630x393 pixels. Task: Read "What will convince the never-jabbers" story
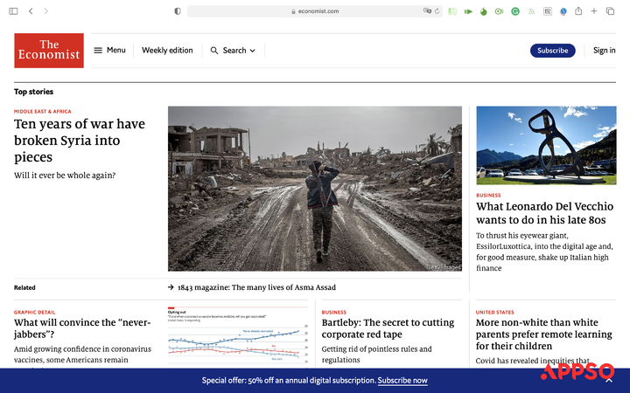point(82,328)
